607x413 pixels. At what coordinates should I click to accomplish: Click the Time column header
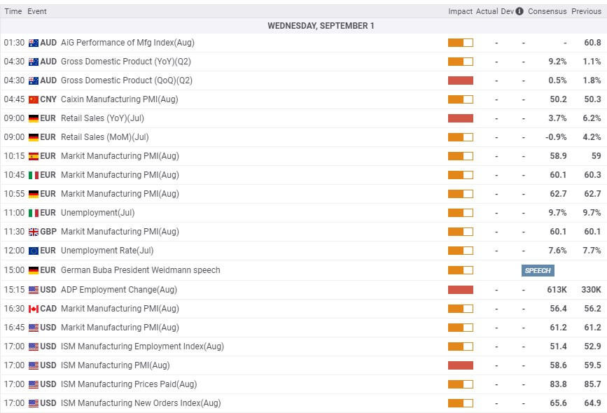[13, 11]
